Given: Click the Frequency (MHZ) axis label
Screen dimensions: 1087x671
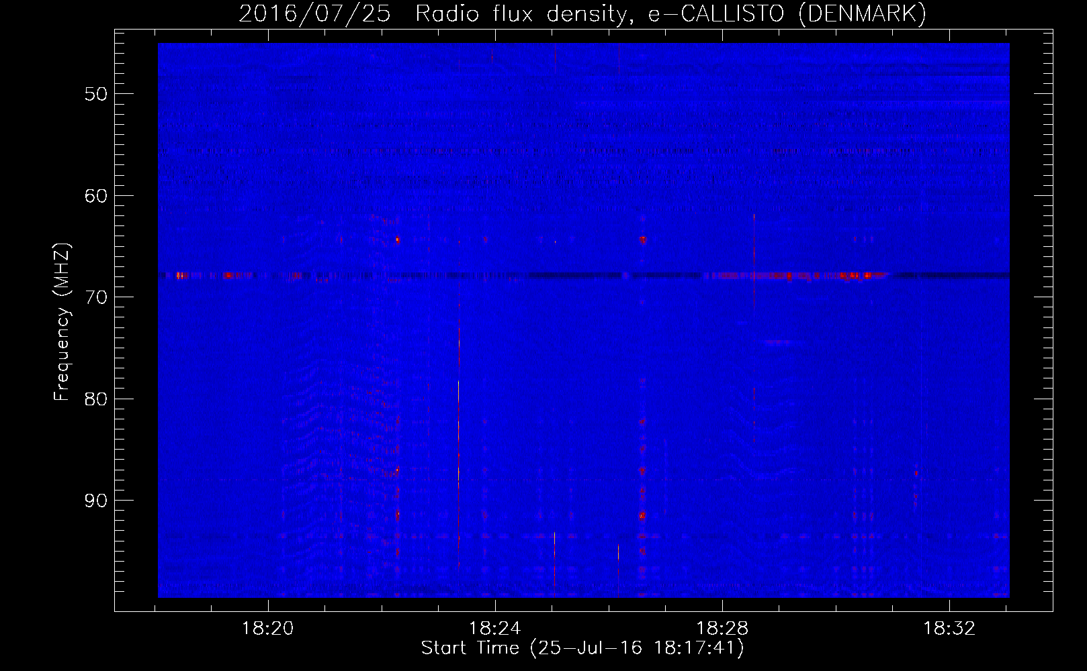Looking at the screenshot, I should click(62, 322).
